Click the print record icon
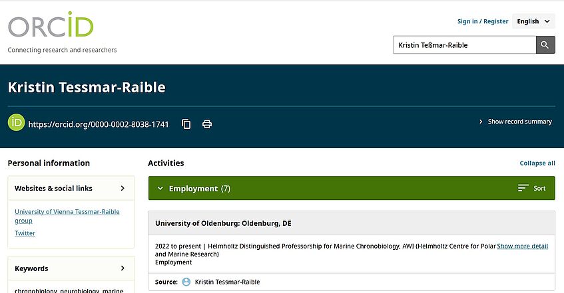564x293 pixels. (207, 124)
